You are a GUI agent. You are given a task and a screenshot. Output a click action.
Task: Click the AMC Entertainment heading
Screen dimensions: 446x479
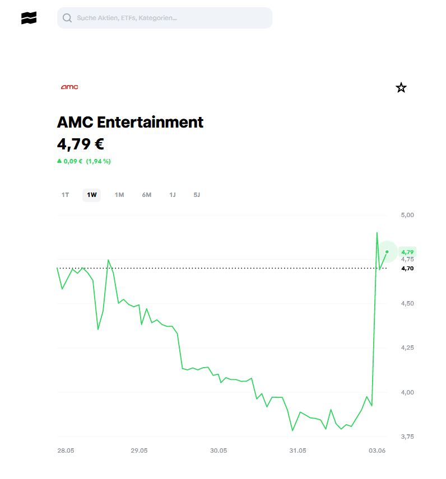pyautogui.click(x=130, y=122)
